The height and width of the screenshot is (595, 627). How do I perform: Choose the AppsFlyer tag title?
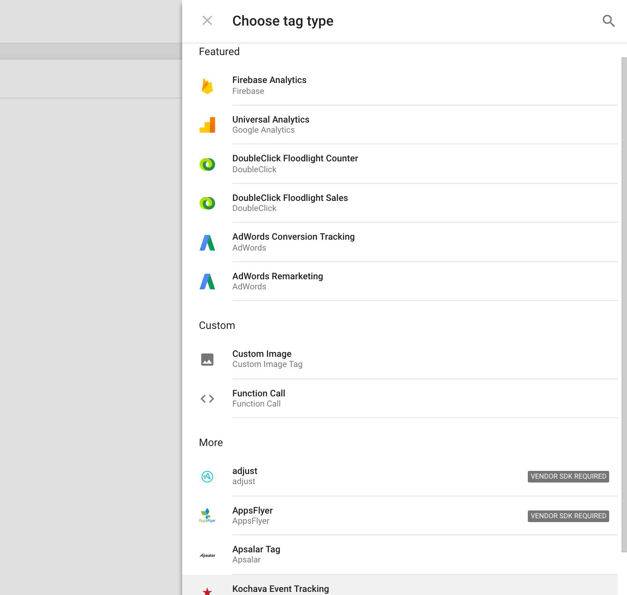point(252,510)
